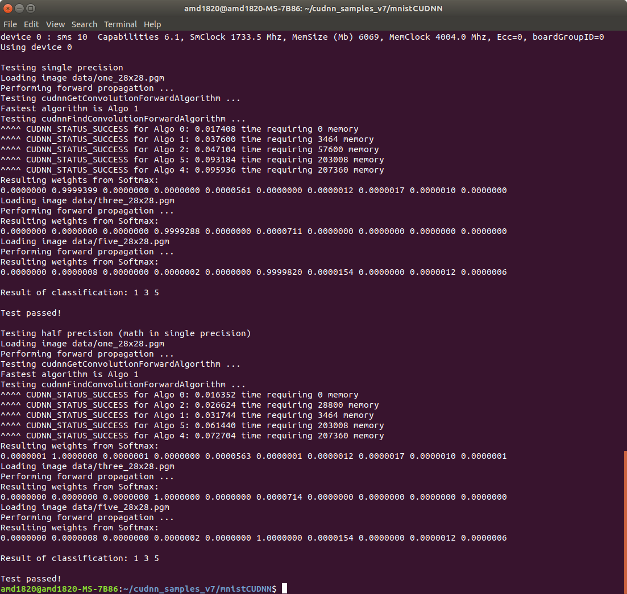Click 'Testing half precision (math in single precision)'
This screenshot has width=627, height=594.
(x=126, y=333)
